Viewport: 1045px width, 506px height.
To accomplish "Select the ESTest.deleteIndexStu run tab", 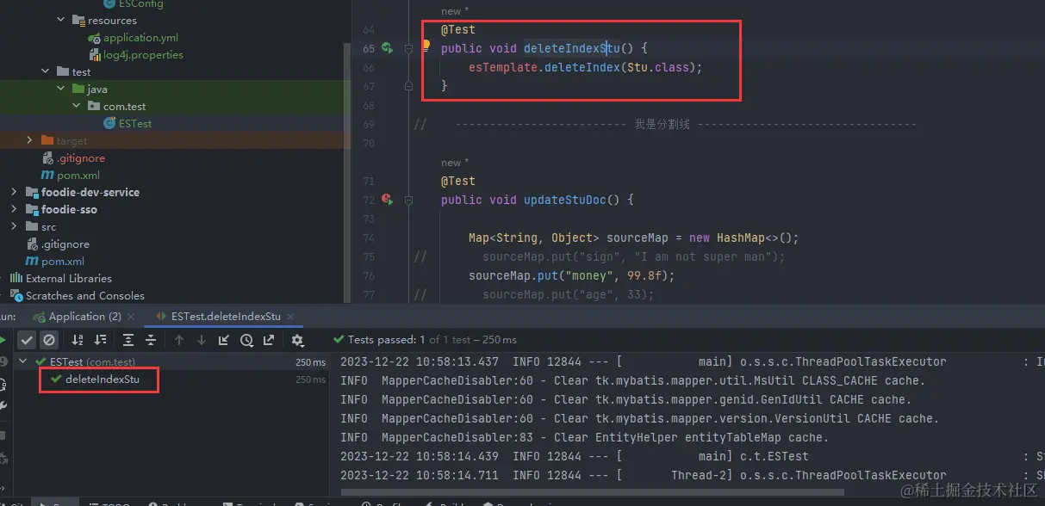I will tap(226, 317).
